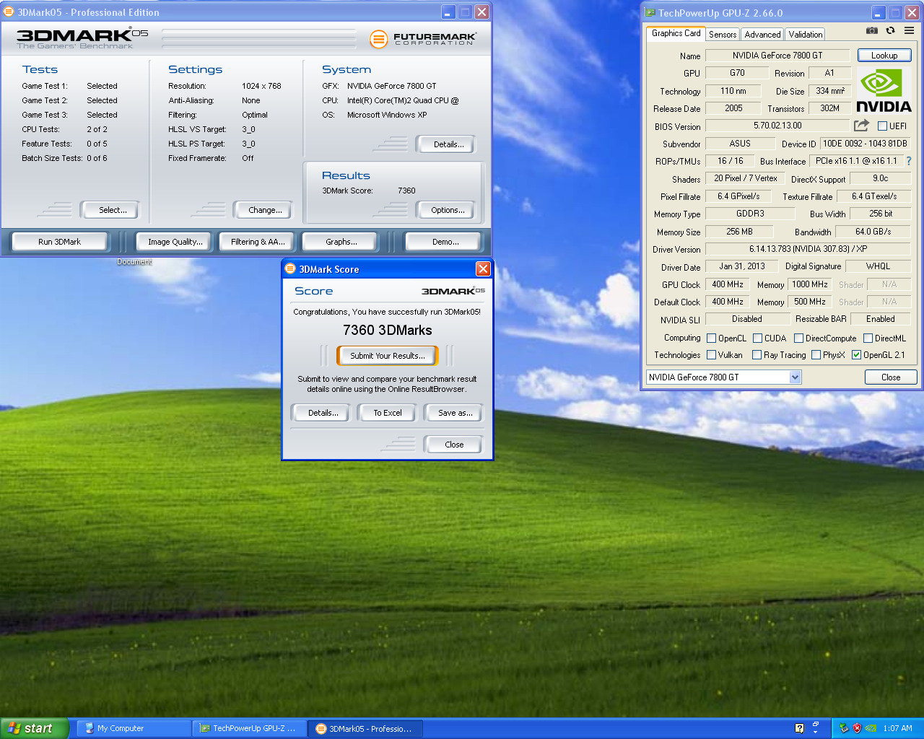Toggle the CUDA checkbox
The image size is (924, 739).
click(x=757, y=338)
